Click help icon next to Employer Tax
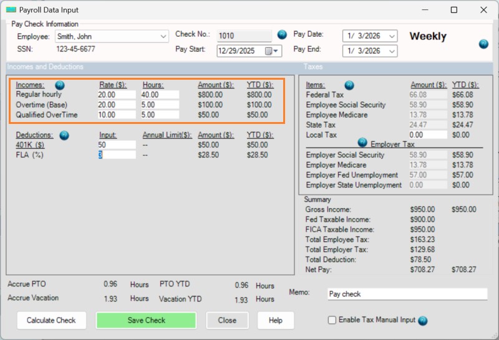This screenshot has width=499, height=340. tap(362, 143)
